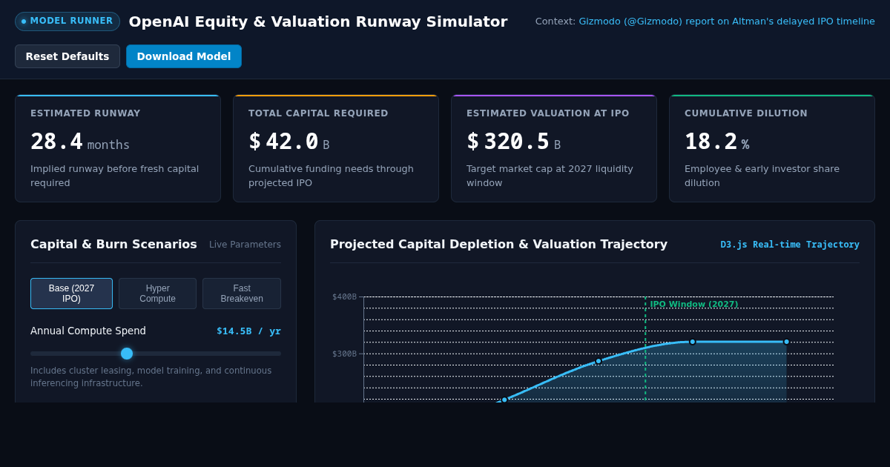The width and height of the screenshot is (890, 467).
Task: Click the IPO Window (2027) marker label
Action: (x=694, y=304)
